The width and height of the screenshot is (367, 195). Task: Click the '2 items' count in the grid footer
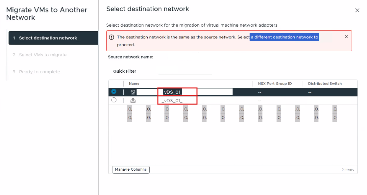tap(347, 170)
